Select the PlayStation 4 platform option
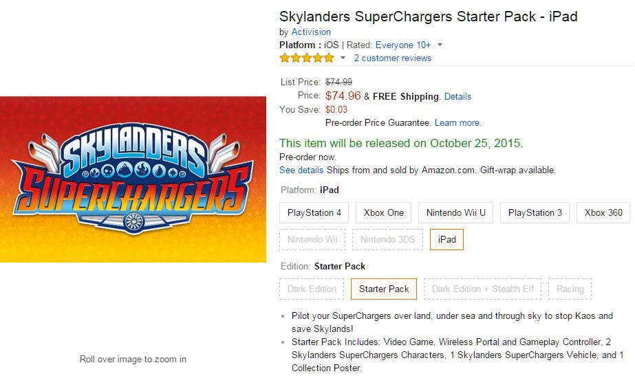635x387 pixels. (314, 212)
